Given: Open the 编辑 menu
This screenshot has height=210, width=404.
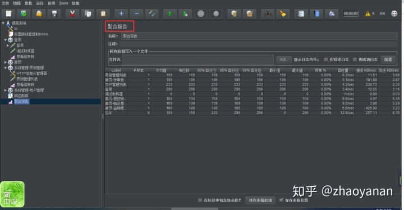Looking at the screenshot, I should (x=17, y=3).
